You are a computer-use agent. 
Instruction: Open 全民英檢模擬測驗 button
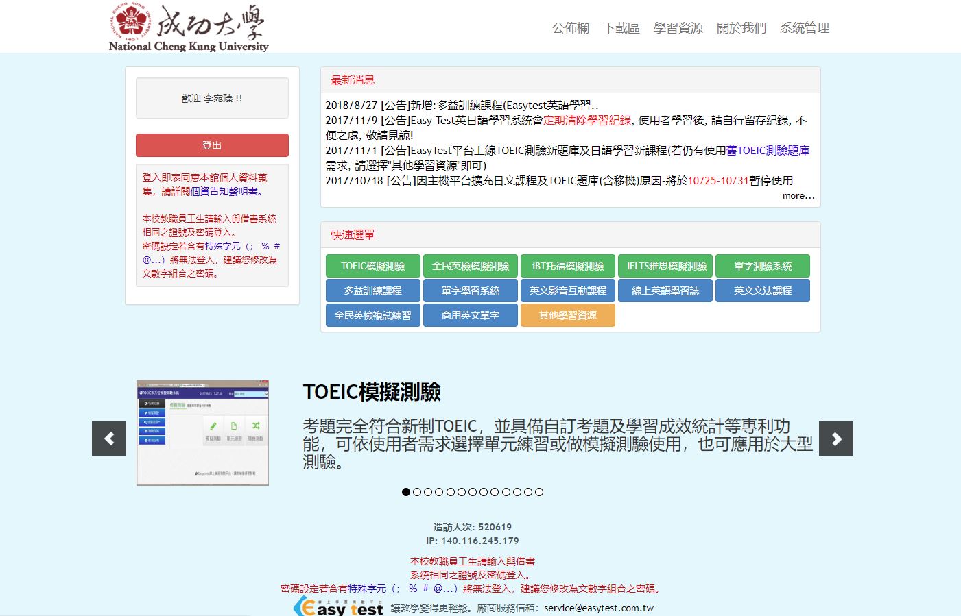(471, 266)
